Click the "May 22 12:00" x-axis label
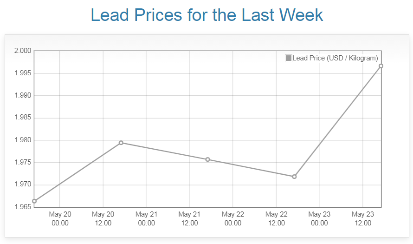Viewport: 413px width, 244px height. [276, 218]
